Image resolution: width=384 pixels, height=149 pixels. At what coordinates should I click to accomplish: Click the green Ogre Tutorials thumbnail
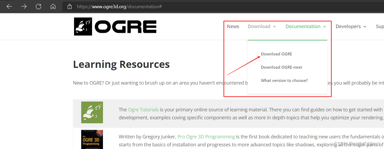click(x=92, y=112)
